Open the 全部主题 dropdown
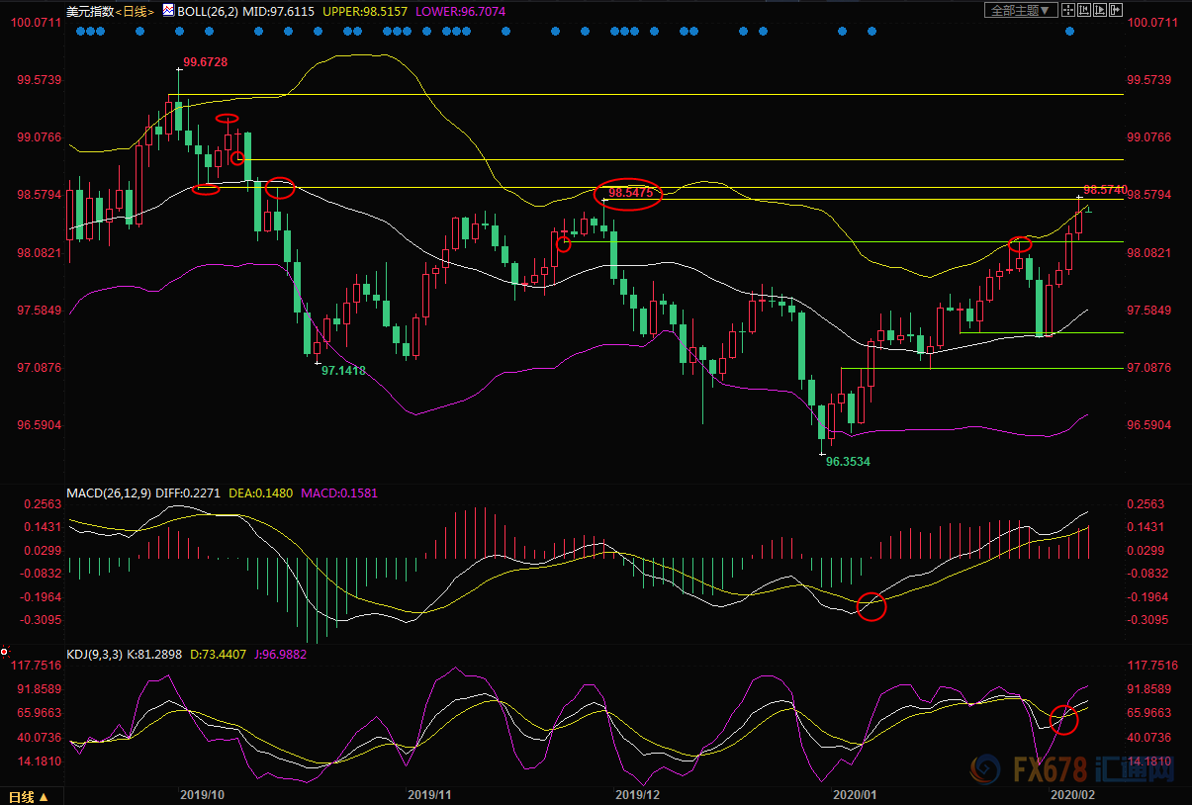Viewport: 1192px width, 805px height. pos(1021,10)
